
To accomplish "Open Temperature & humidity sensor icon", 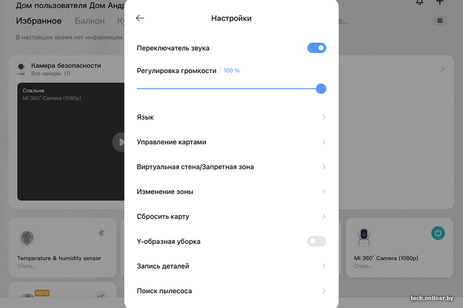I will pyautogui.click(x=27, y=237).
